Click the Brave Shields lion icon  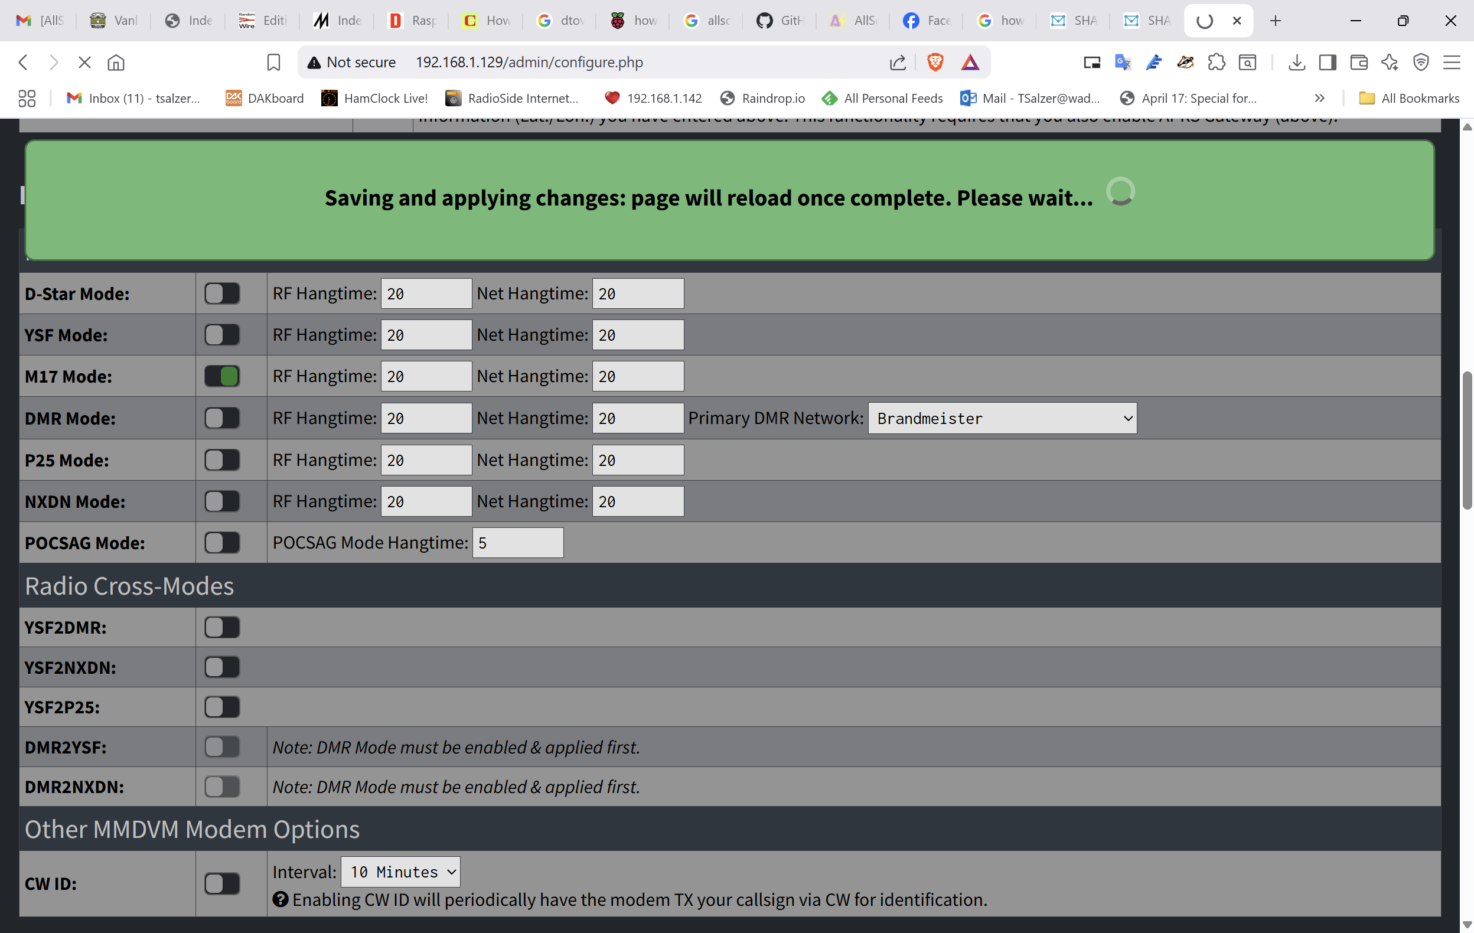coord(935,62)
